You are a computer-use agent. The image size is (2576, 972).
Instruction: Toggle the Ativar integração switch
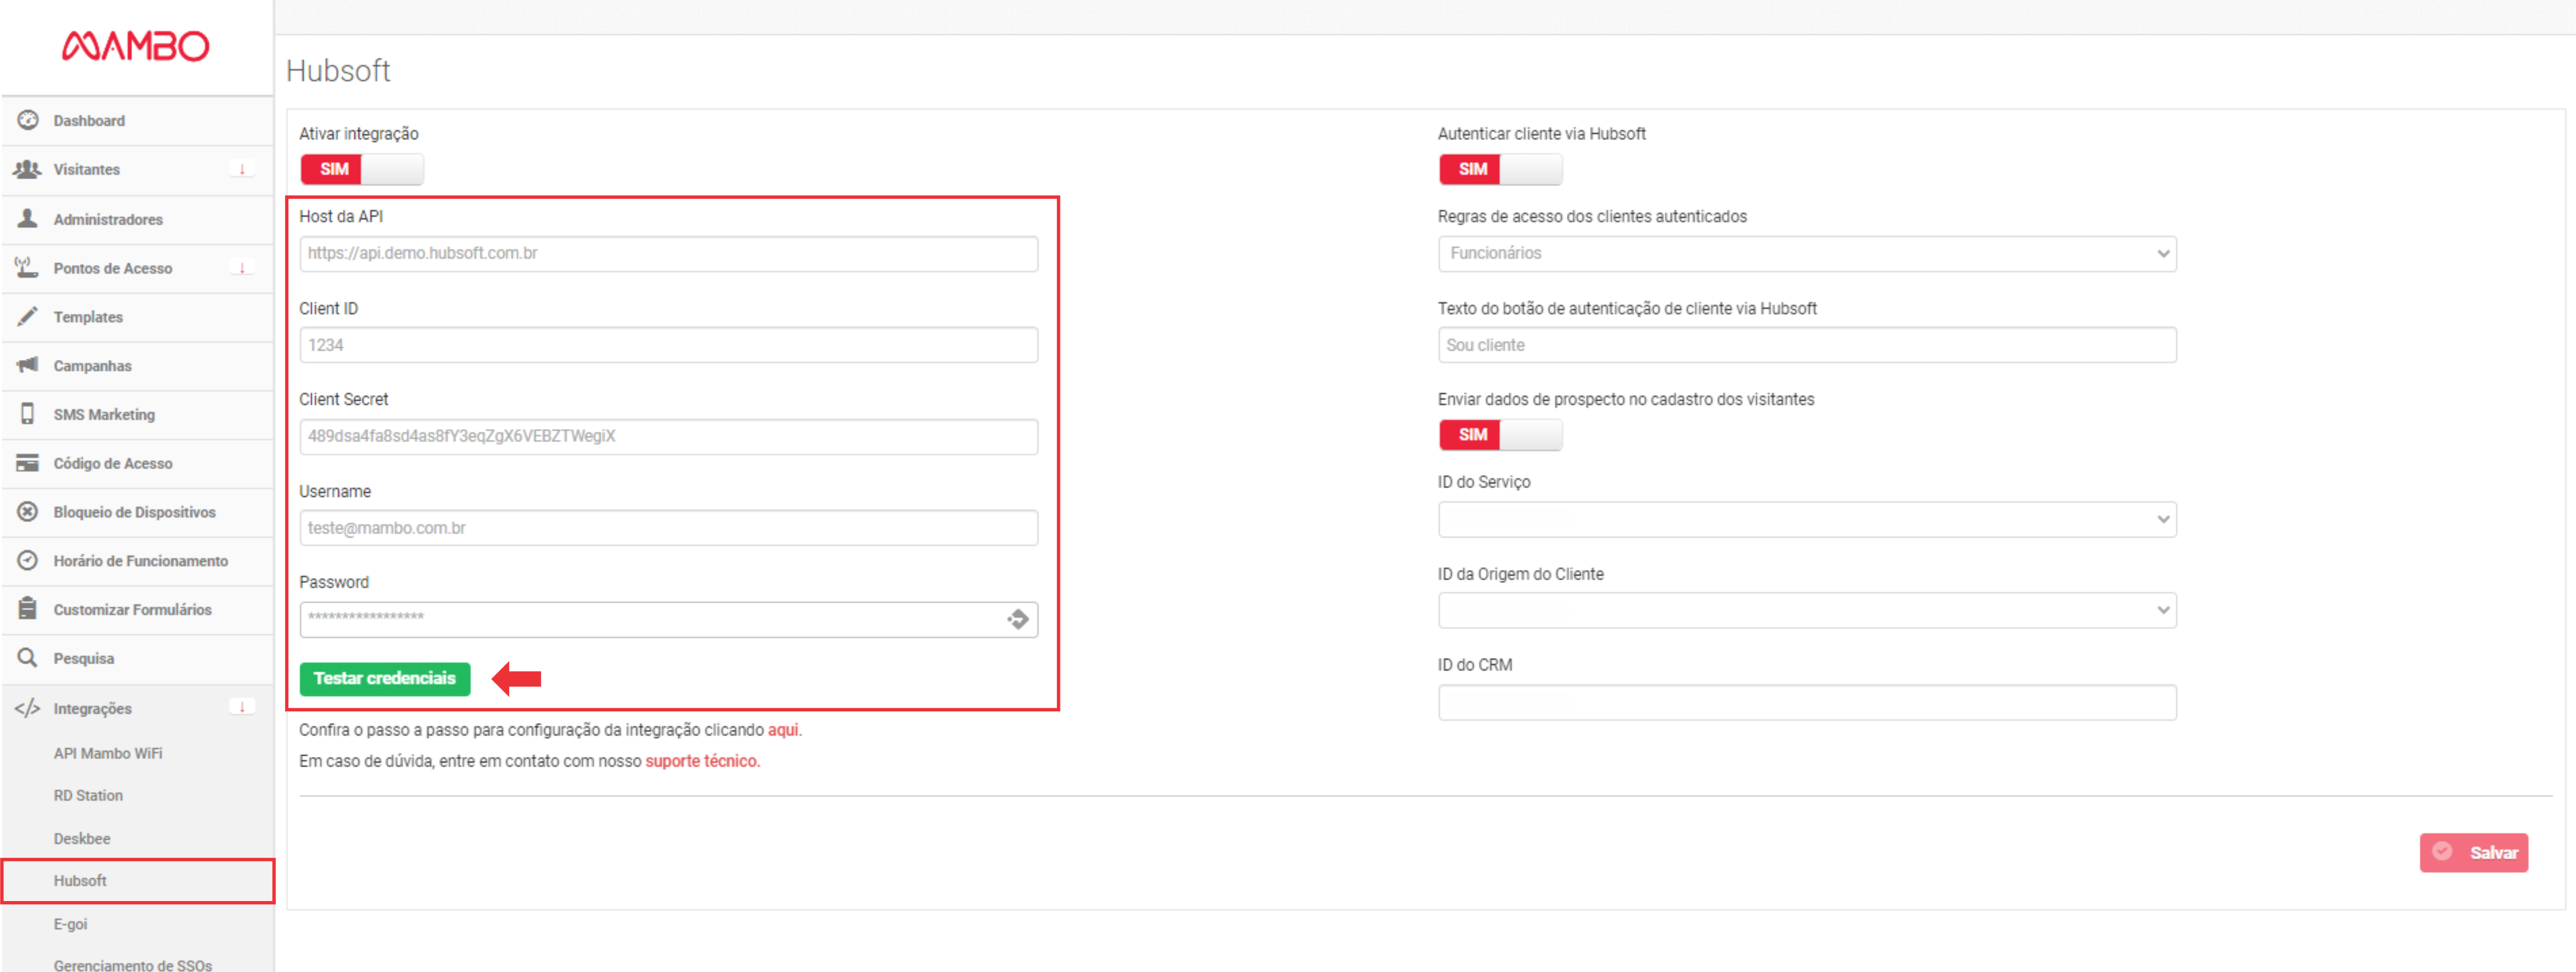361,169
